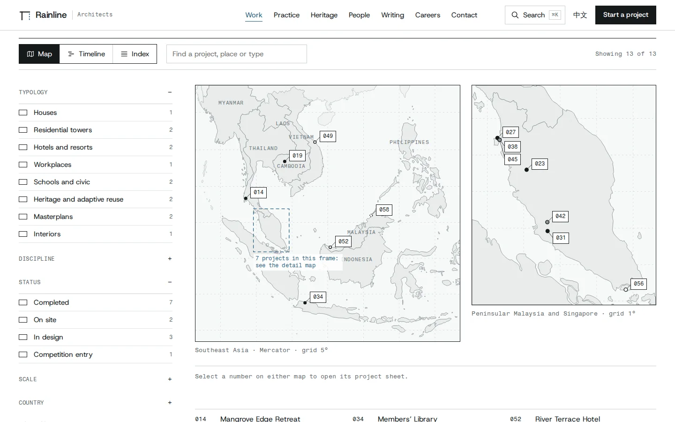
Task: Open the Careers page
Action: click(427, 15)
